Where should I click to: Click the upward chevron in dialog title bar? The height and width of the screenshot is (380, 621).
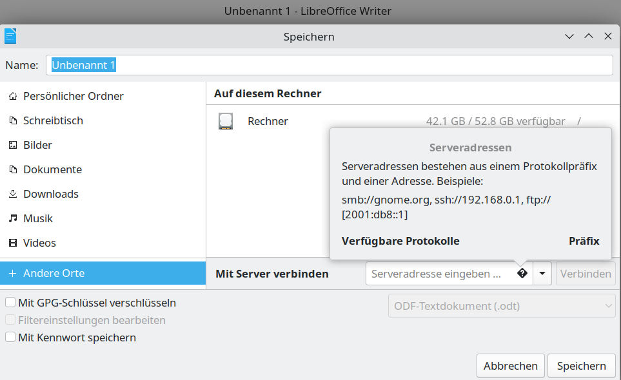click(x=589, y=36)
